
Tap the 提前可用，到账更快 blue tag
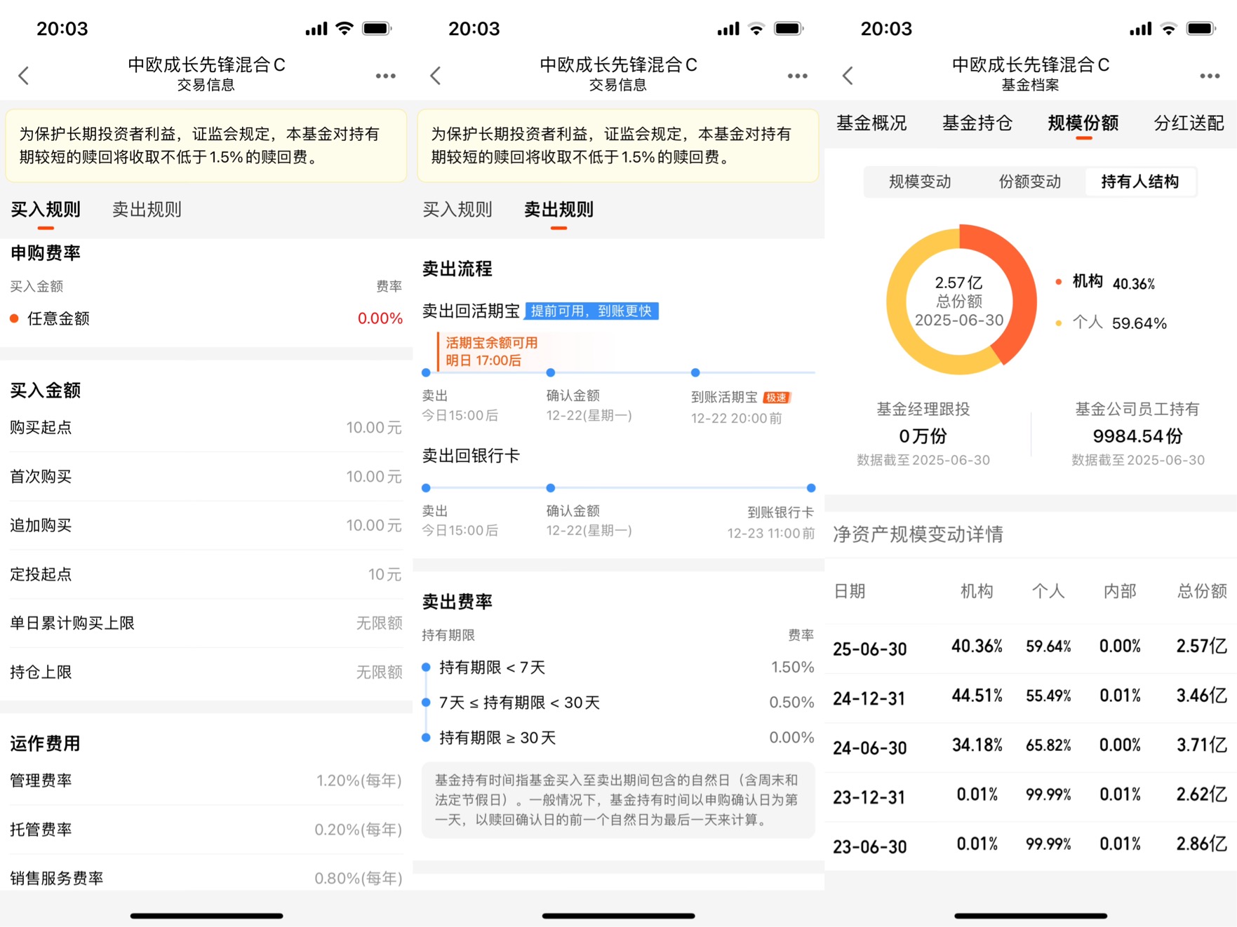click(591, 311)
